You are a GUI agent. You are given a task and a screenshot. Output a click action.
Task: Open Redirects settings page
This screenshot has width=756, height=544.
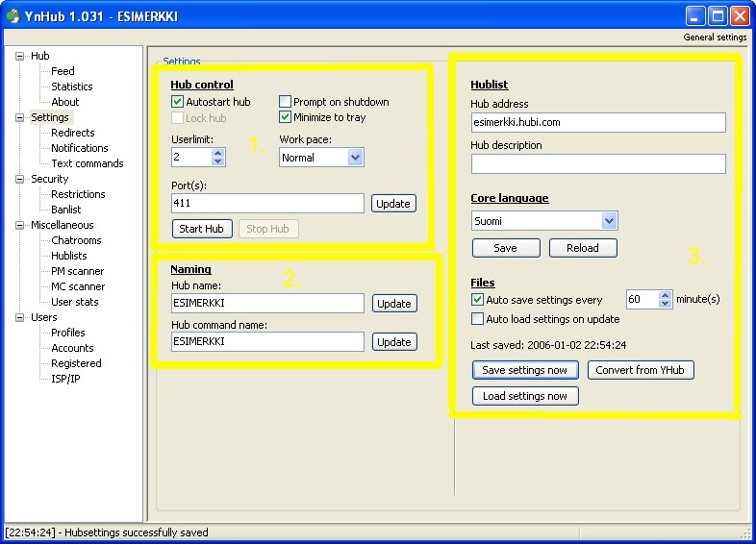73,133
